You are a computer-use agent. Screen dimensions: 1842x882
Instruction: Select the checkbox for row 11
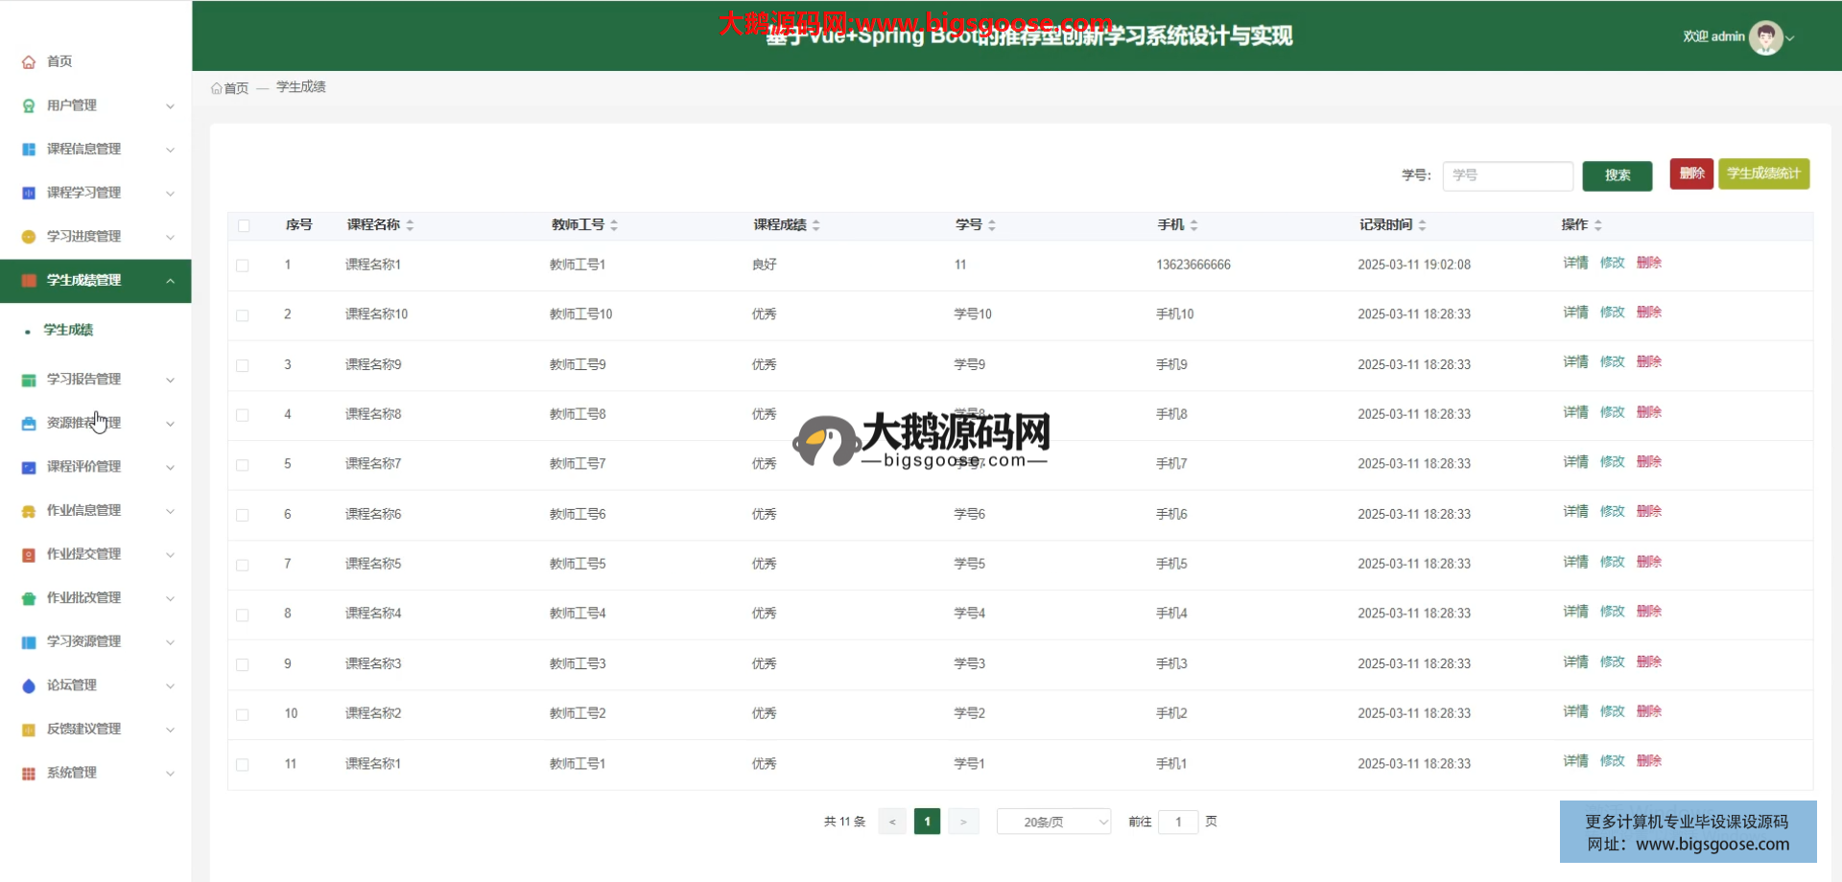[243, 765]
